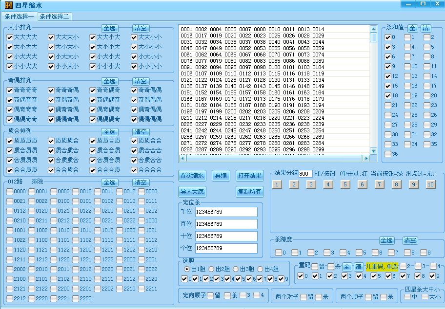Screen dimensions: 445x309
Task: Click 清空 in the 大小排列 group
Action: (141, 28)
